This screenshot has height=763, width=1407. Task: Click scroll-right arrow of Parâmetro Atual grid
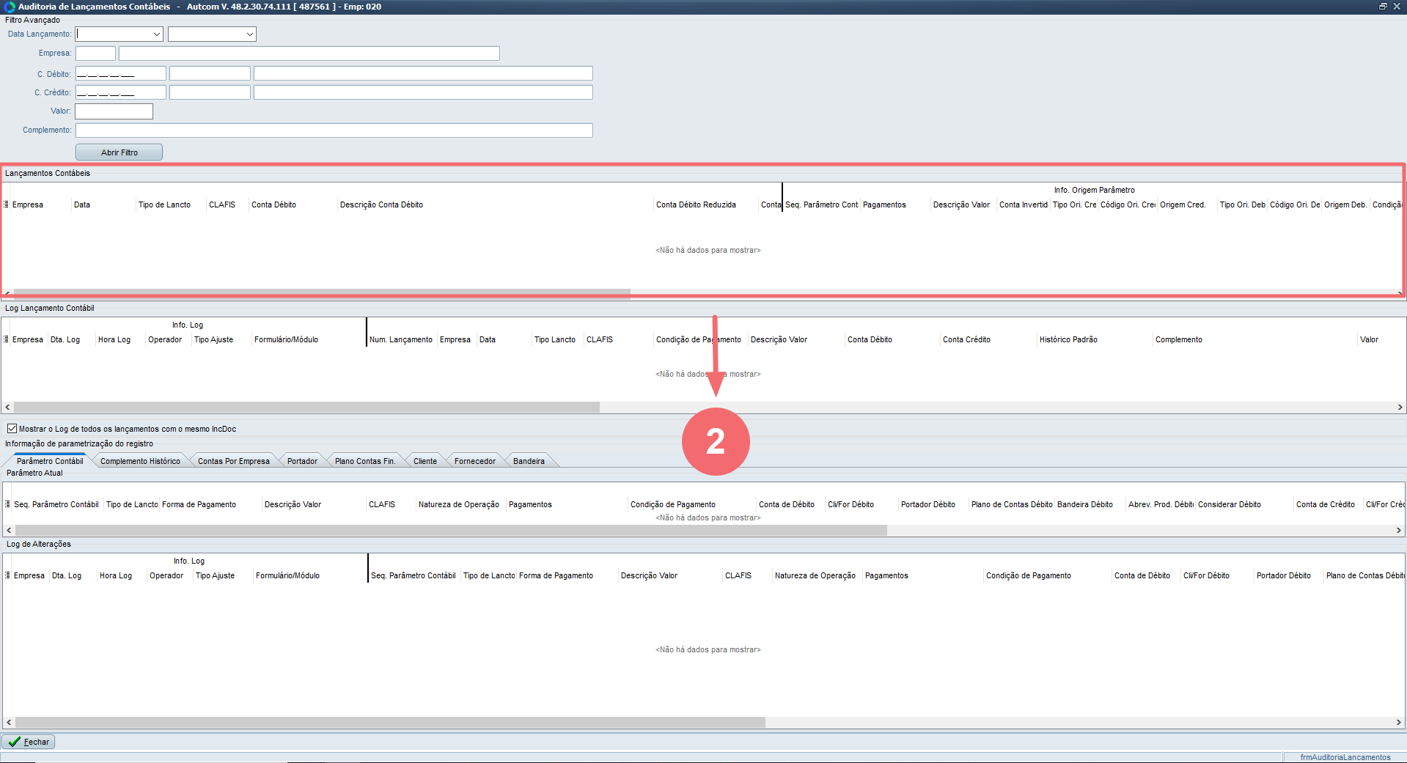[1398, 530]
